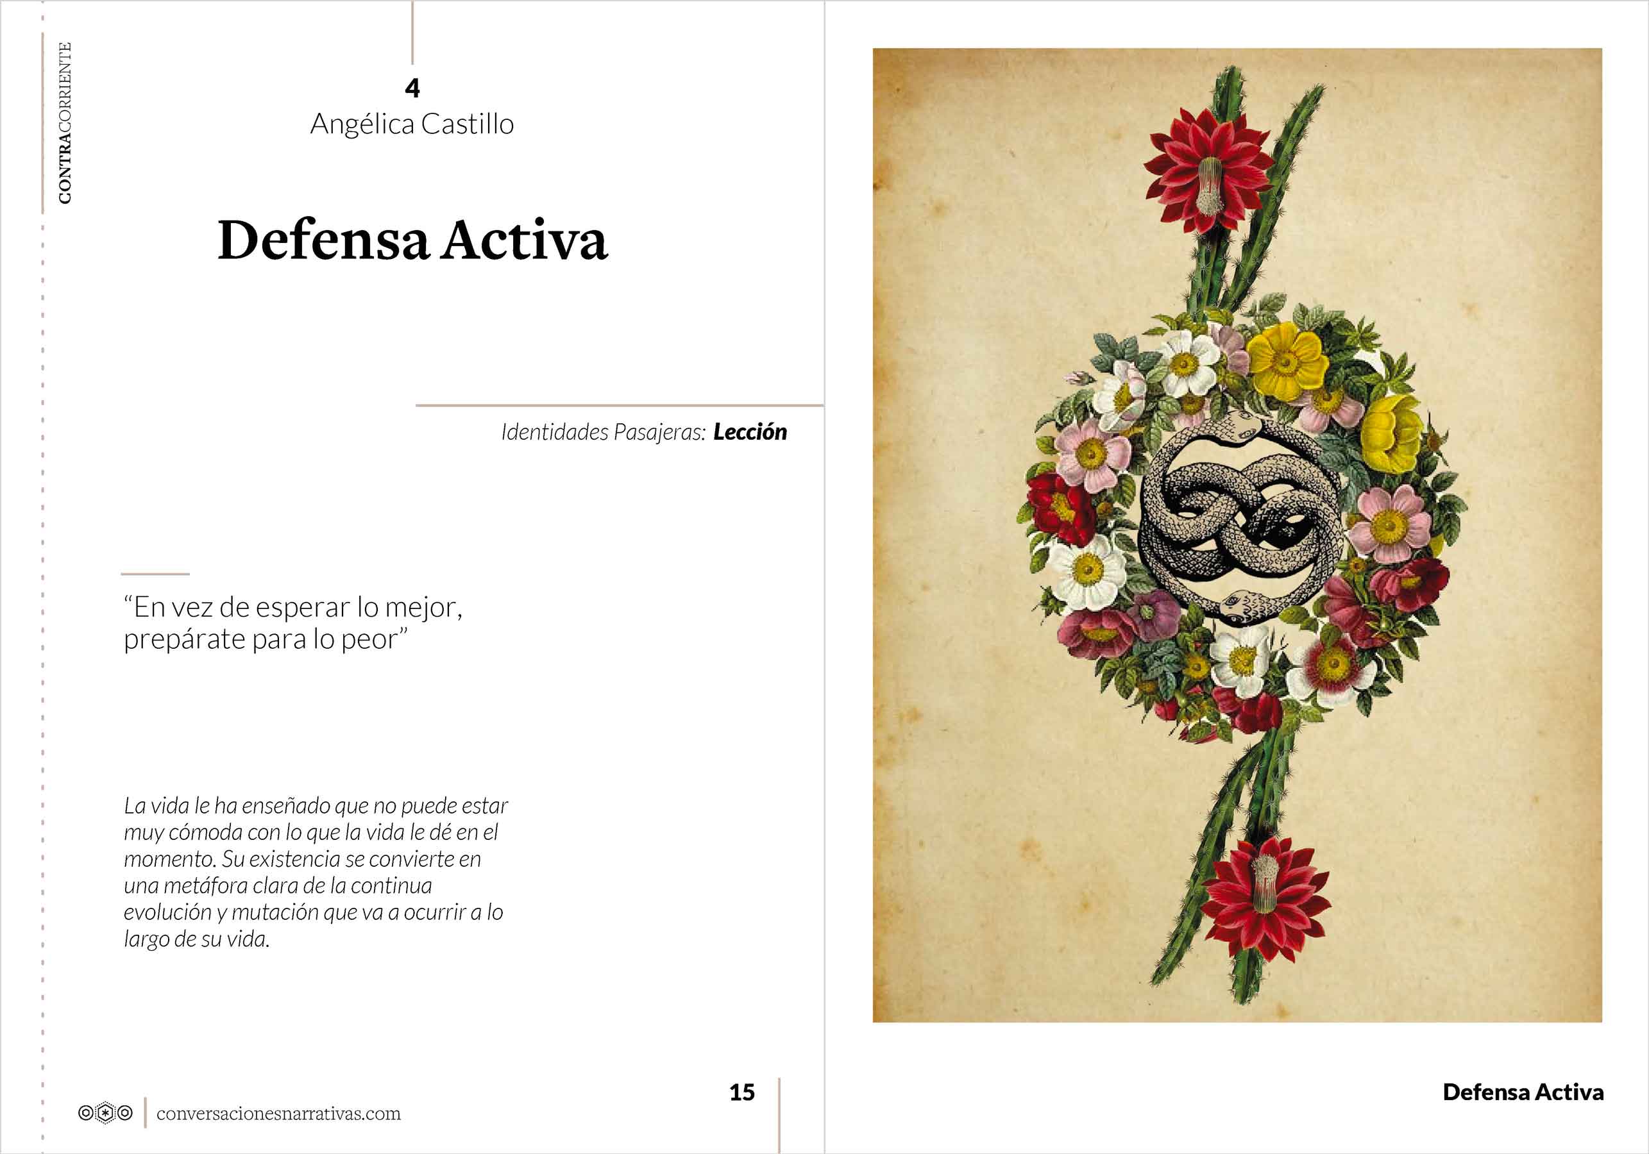Screen dimensions: 1649x1154
Task: Click page number 15
Action: 742,1092
